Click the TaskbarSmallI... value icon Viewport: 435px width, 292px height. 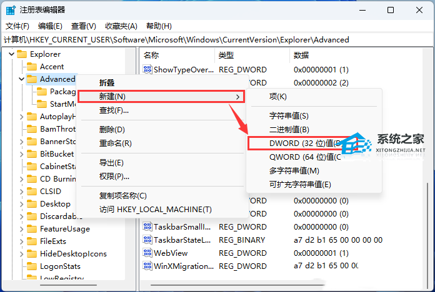tap(147, 227)
